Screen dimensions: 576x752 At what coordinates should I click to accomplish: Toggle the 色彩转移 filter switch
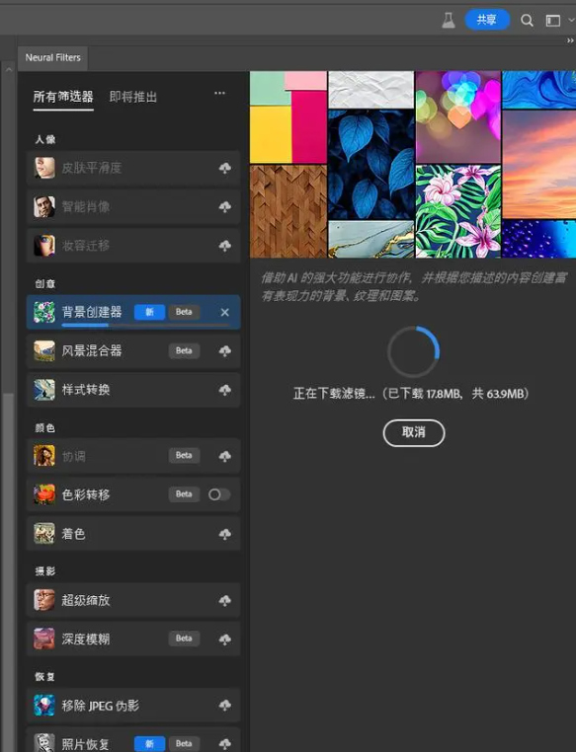[x=219, y=494]
